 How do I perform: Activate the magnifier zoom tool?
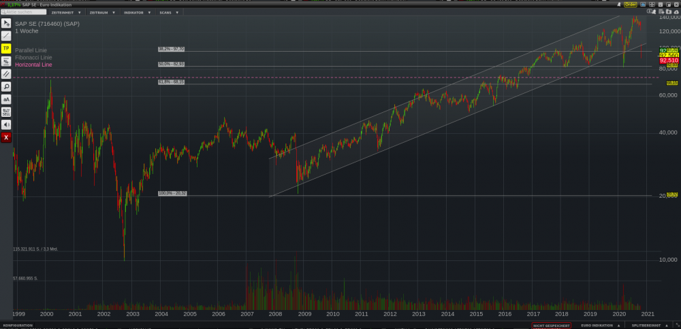click(6, 86)
